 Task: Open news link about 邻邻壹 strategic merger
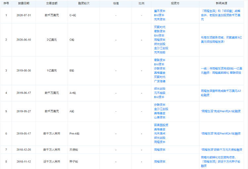(221, 15)
